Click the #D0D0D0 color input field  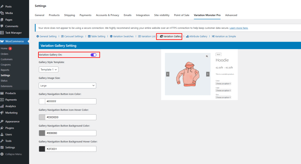point(71,117)
